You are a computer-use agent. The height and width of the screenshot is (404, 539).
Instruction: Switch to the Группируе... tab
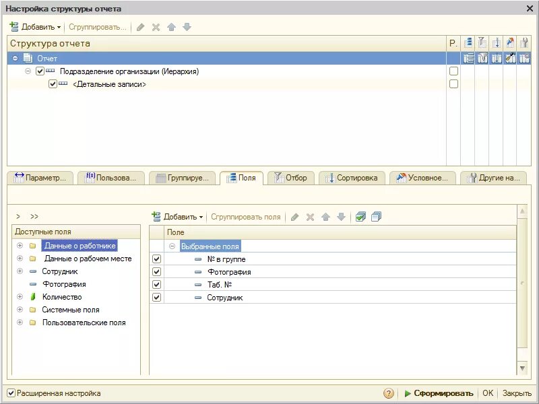[182, 178]
